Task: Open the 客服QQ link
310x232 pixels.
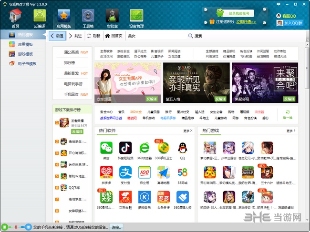Action: [289, 16]
